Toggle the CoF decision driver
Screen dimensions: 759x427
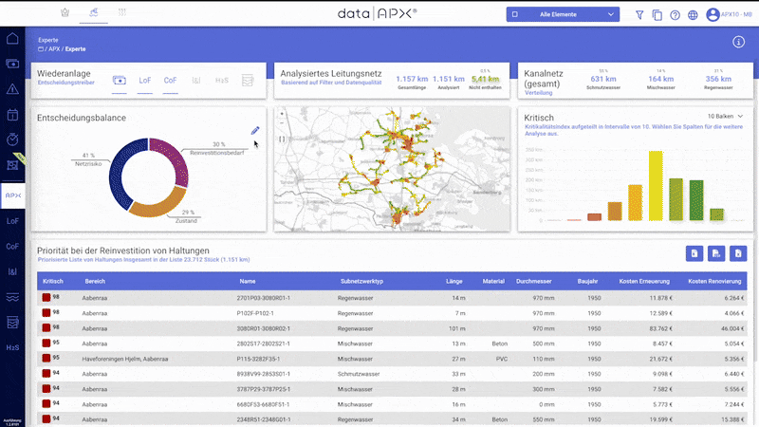coord(171,81)
